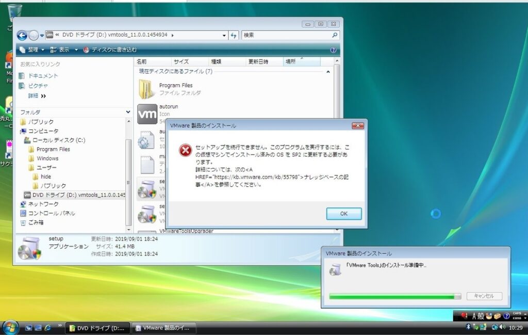Screen dimensions: 528x335
Task: Go back with Explorer back arrow
Action: click(x=22, y=35)
